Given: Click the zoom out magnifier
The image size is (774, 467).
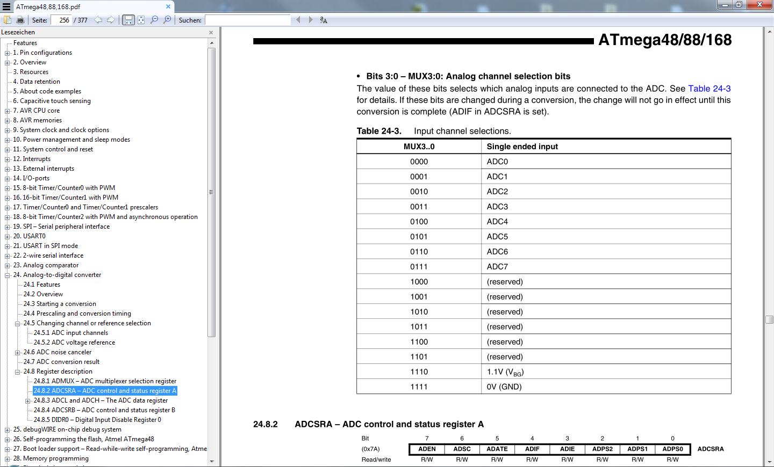Looking at the screenshot, I should pyautogui.click(x=154, y=20).
